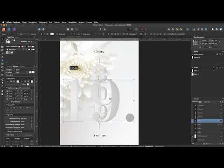Select the Move tool at top of tools
224x168 pixels.
2,39
